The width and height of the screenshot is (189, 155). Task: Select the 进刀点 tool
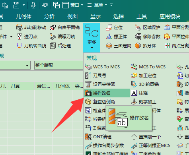coord(27,37)
